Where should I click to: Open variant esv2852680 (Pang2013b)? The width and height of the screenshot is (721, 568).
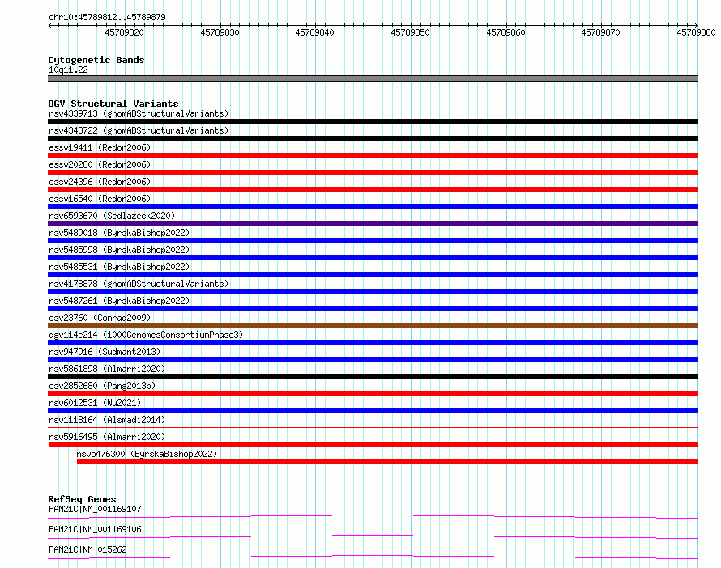[102, 386]
